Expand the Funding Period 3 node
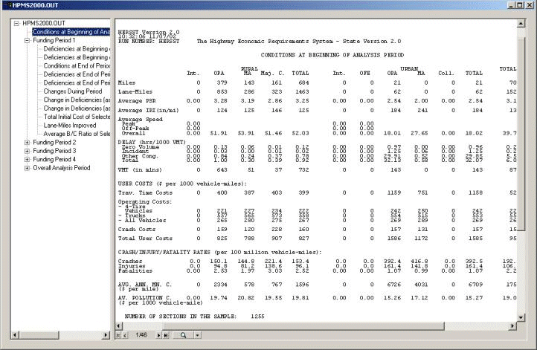Image resolution: width=537 pixels, height=350 pixels. 27,151
